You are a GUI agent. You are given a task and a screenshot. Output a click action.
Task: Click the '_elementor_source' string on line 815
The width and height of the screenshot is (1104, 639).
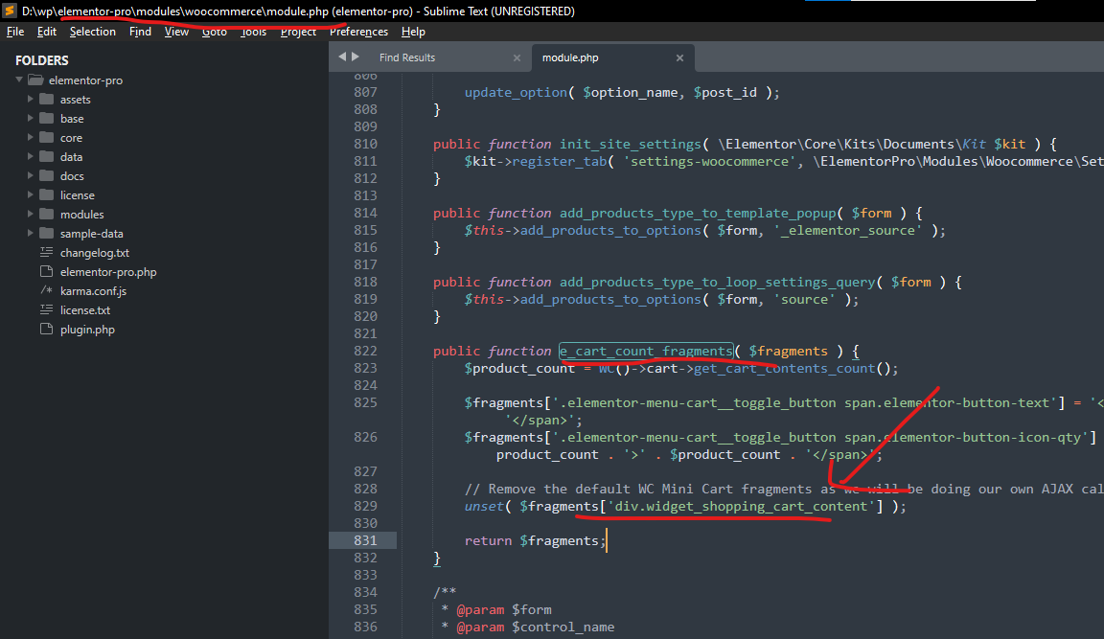848,230
